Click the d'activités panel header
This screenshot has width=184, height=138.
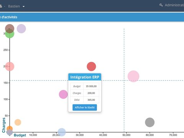pos(92,17)
